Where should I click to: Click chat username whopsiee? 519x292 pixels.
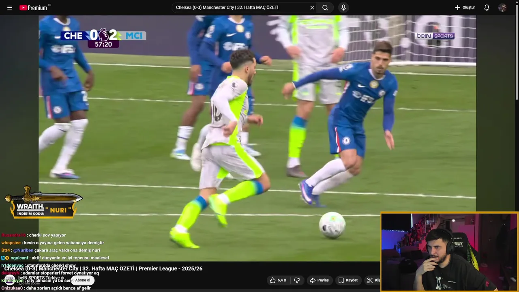click(11, 243)
